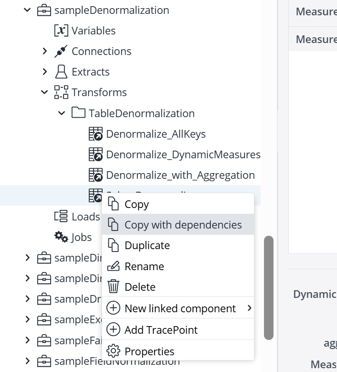The height and width of the screenshot is (372, 337).
Task: Collapse the sampleDenormalization project node
Action: point(27,10)
